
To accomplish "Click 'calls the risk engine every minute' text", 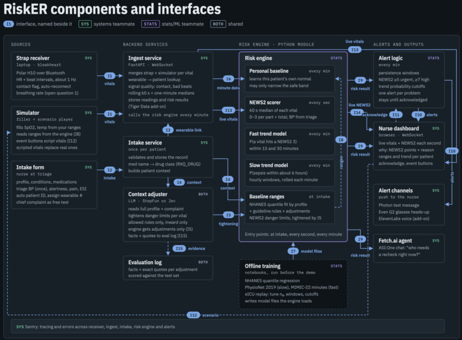I will 168,115.
